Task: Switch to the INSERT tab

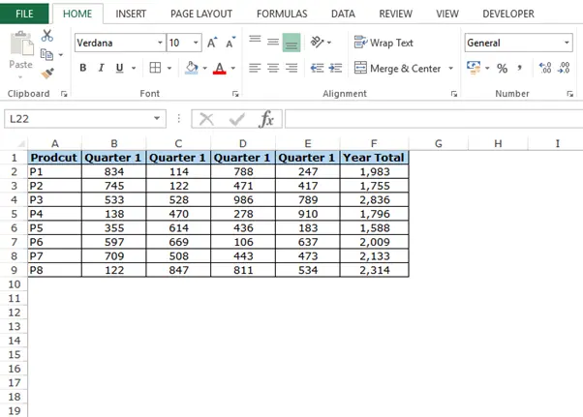Action: pyautogui.click(x=131, y=14)
